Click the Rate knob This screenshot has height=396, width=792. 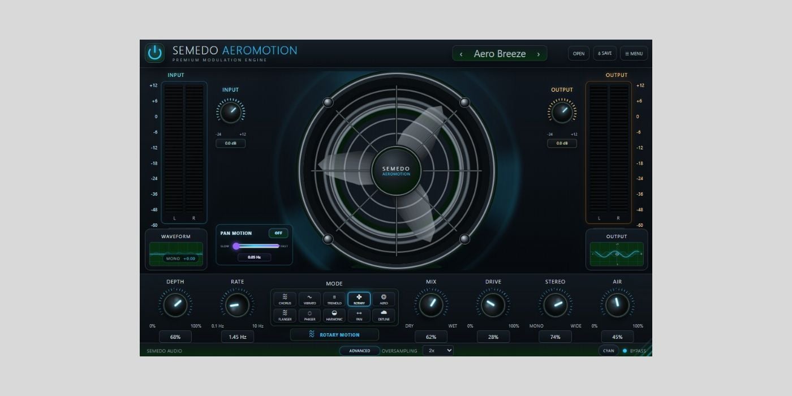[x=237, y=305]
